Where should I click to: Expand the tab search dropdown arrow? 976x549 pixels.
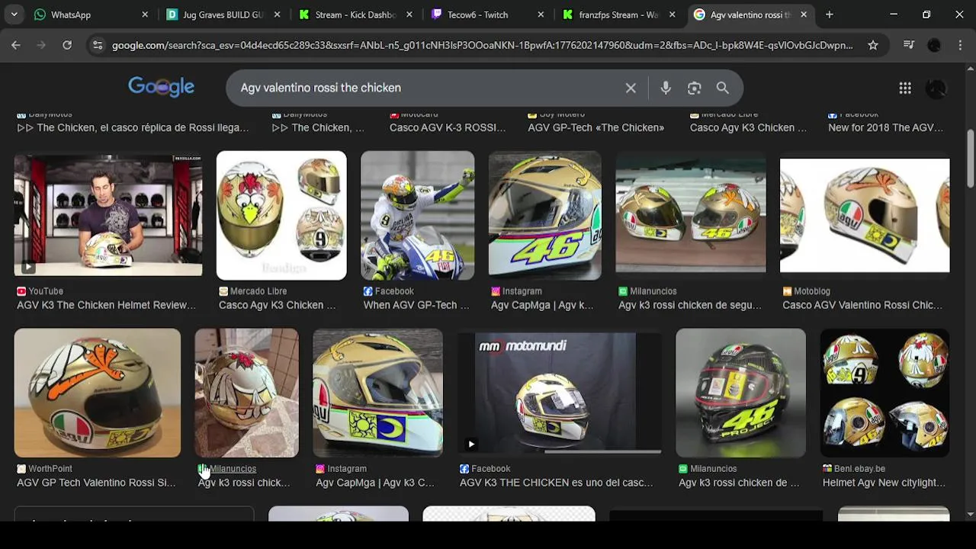pos(14,14)
